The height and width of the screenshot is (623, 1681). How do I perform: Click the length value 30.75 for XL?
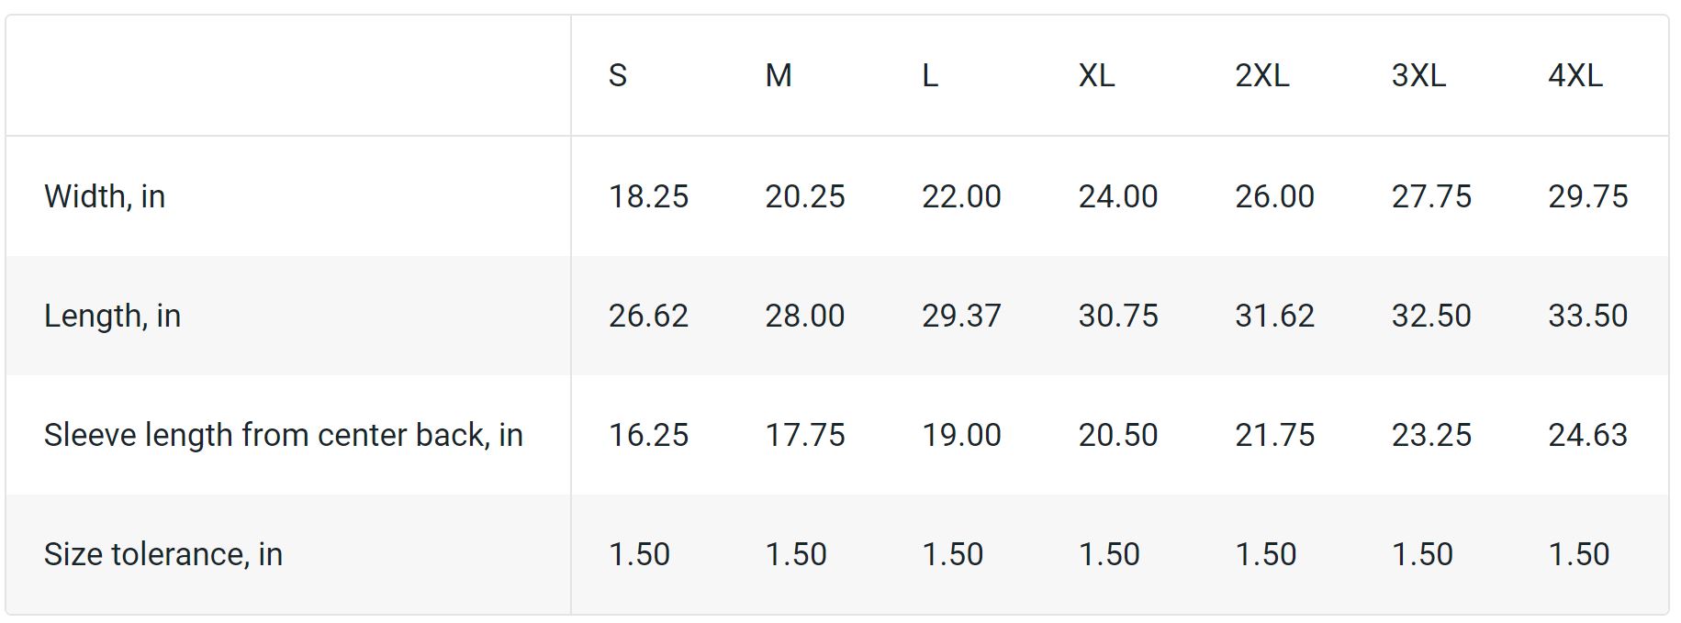[1117, 316]
